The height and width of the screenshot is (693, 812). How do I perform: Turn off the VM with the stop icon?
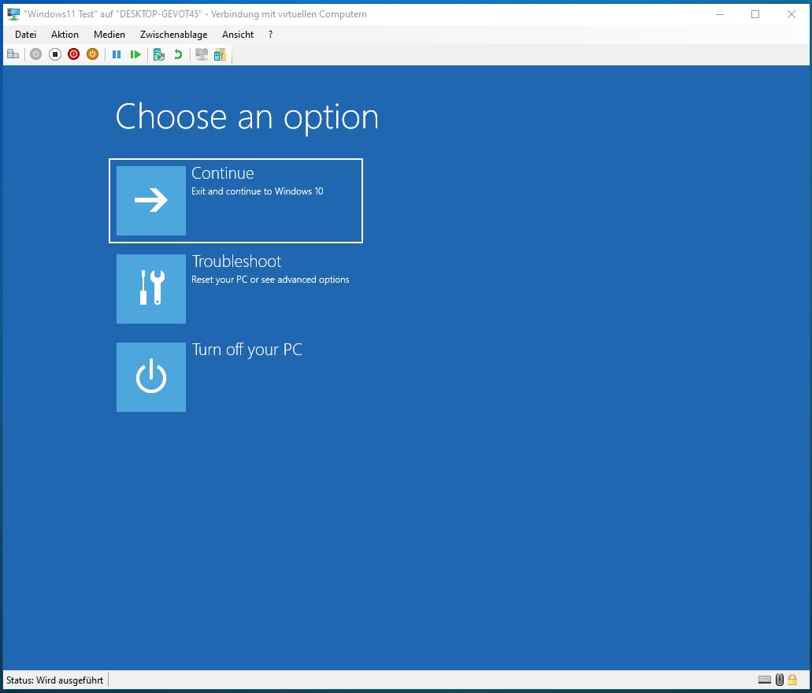(54, 54)
